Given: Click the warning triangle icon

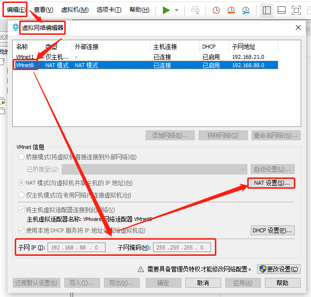Looking at the screenshot, I should [141, 269].
